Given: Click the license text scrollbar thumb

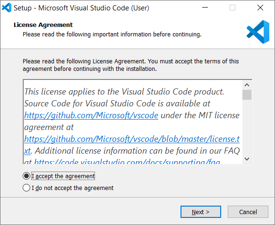Looking at the screenshot, I should point(247,95).
